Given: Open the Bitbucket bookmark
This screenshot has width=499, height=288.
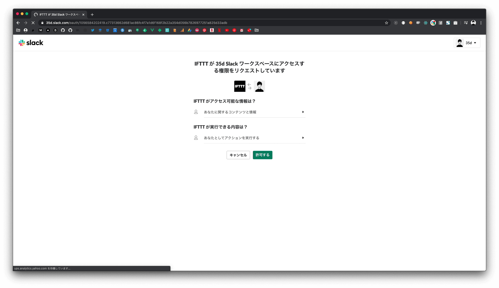Looking at the screenshot, I should click(108, 30).
